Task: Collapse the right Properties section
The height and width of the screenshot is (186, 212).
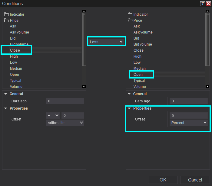Action: coord(129,108)
